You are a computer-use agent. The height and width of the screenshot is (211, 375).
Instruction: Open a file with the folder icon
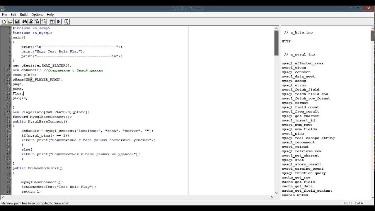click(10, 21)
